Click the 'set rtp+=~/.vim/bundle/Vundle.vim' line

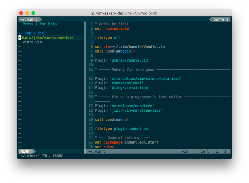[130, 47]
